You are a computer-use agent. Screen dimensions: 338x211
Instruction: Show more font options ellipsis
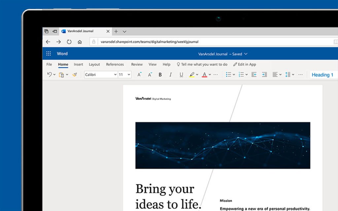click(x=216, y=75)
